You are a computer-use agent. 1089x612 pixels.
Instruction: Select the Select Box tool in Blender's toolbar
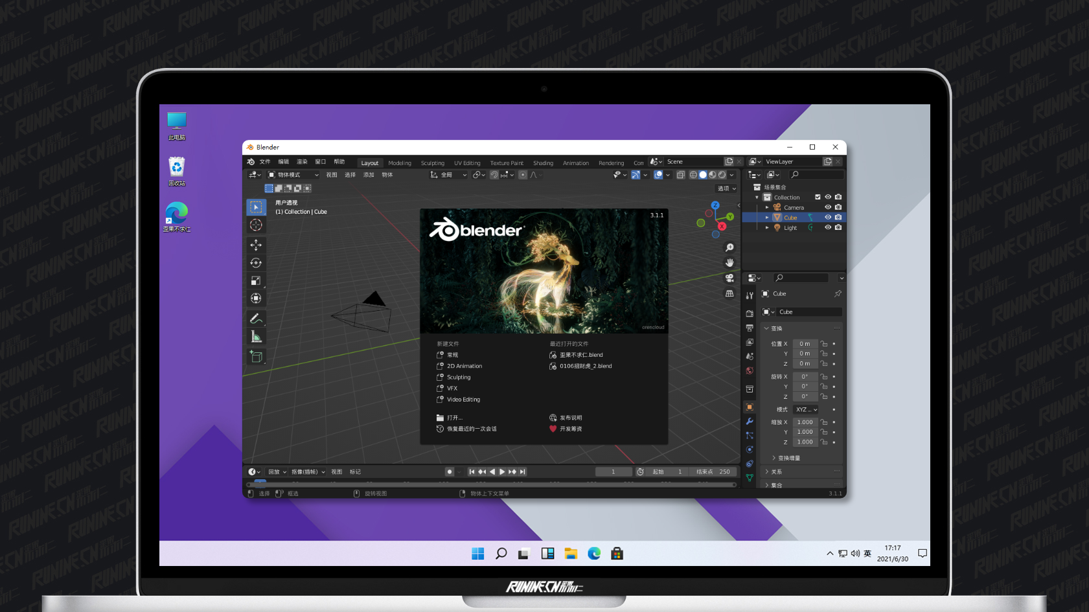point(256,207)
